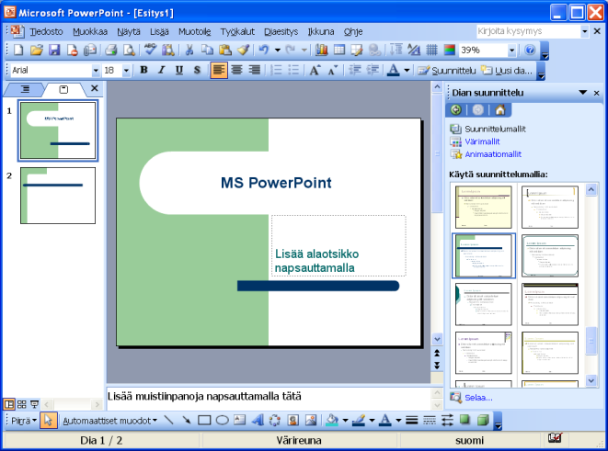Switch to the outline tab

point(25,89)
